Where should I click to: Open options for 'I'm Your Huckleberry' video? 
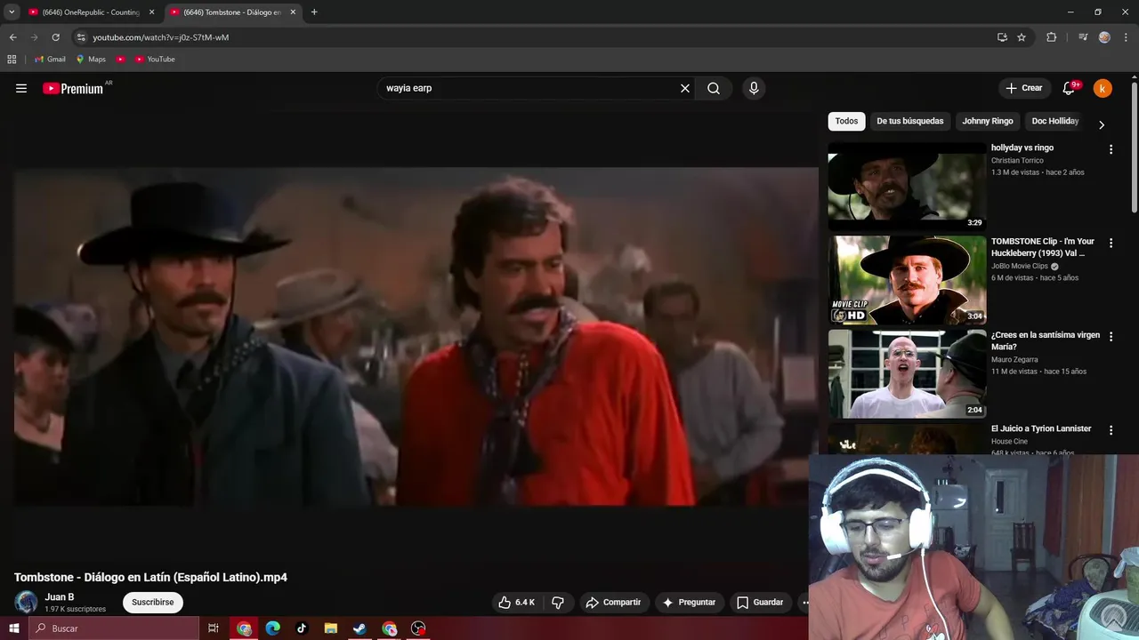coord(1111,243)
